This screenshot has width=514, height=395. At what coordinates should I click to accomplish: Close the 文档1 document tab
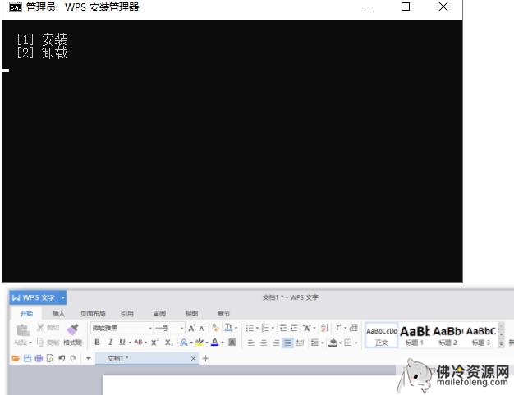194,359
